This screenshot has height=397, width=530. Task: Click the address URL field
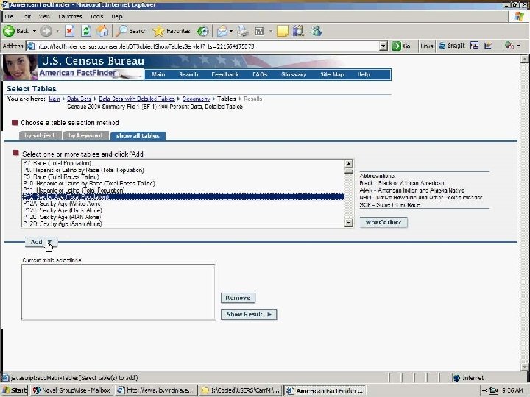click(x=207, y=46)
